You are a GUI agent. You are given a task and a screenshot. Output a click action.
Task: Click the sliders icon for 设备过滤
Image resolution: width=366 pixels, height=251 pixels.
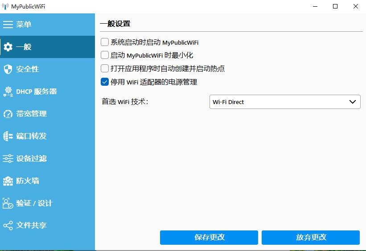[x=8, y=159]
